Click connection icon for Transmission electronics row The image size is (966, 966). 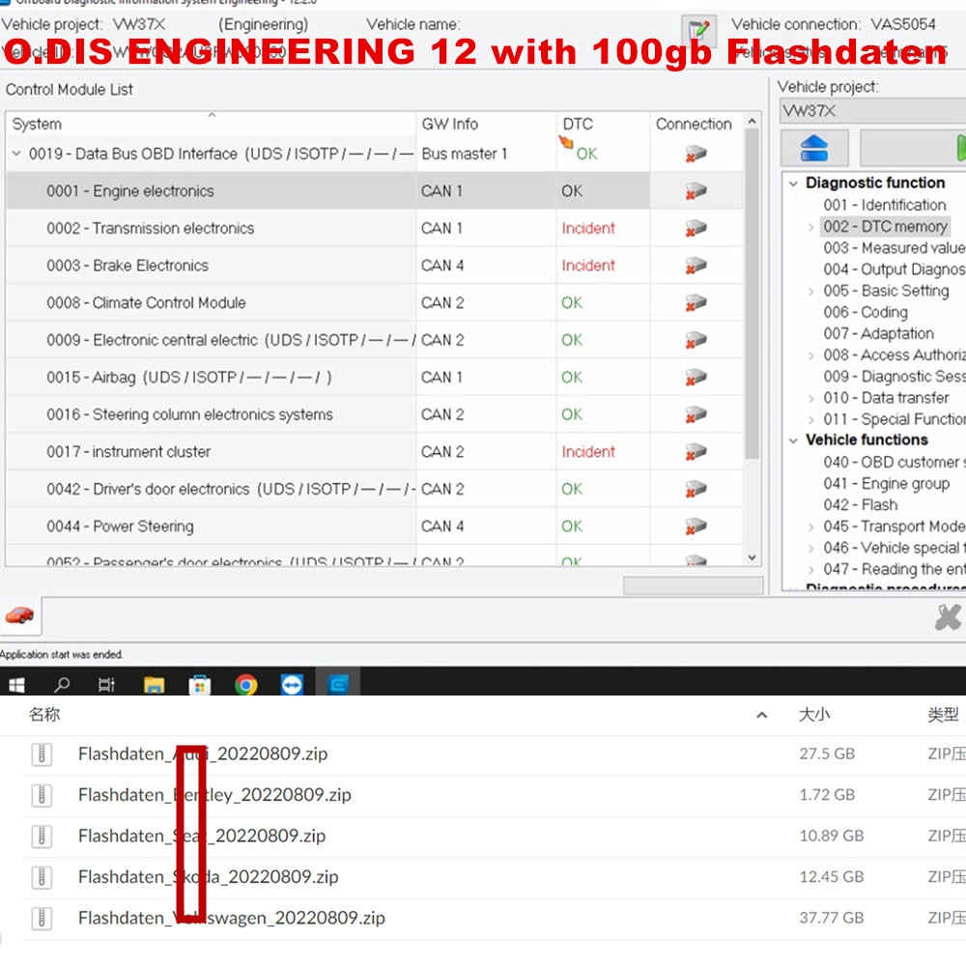tap(696, 229)
